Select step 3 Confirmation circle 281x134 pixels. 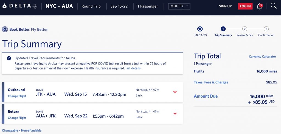[266, 29]
